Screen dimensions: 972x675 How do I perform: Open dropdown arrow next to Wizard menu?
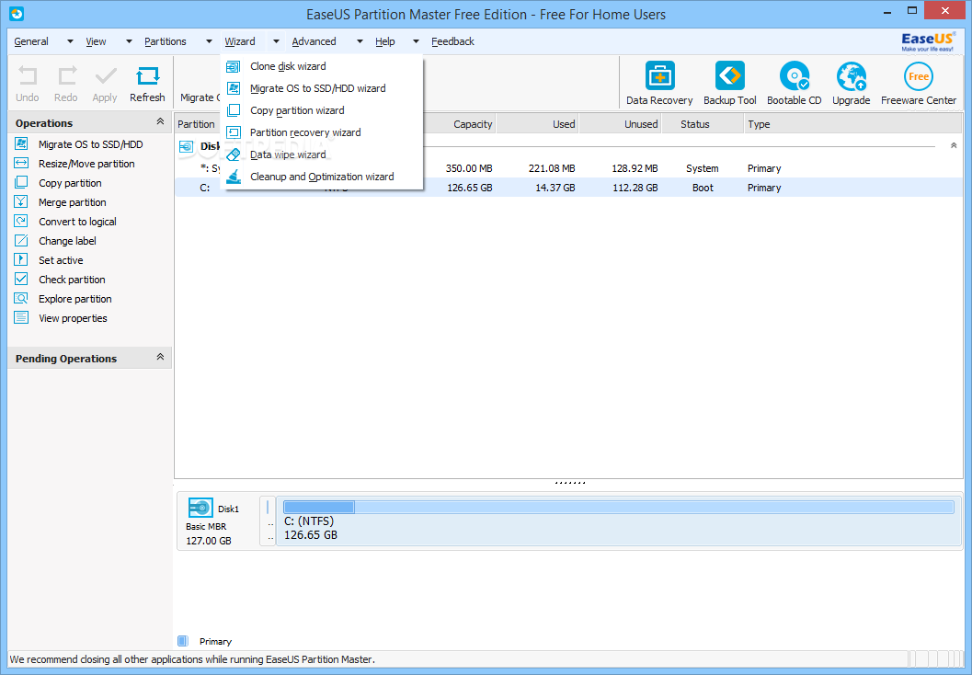coord(276,41)
